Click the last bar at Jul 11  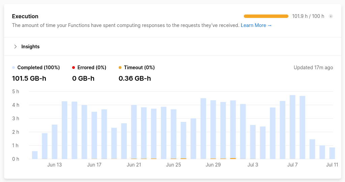pyautogui.click(x=332, y=153)
